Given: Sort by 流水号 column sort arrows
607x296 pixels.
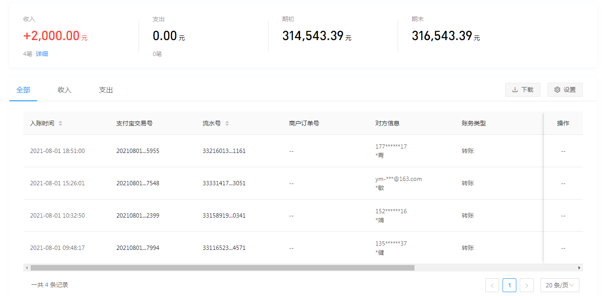Looking at the screenshot, I should [227, 123].
